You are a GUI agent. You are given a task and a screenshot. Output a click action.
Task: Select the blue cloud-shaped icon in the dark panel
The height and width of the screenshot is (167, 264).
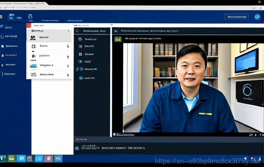pos(80,39)
